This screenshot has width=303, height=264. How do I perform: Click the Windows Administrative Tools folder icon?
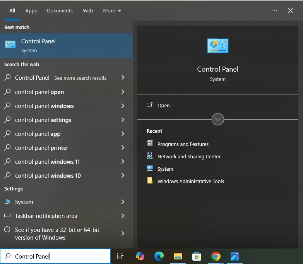click(150, 180)
